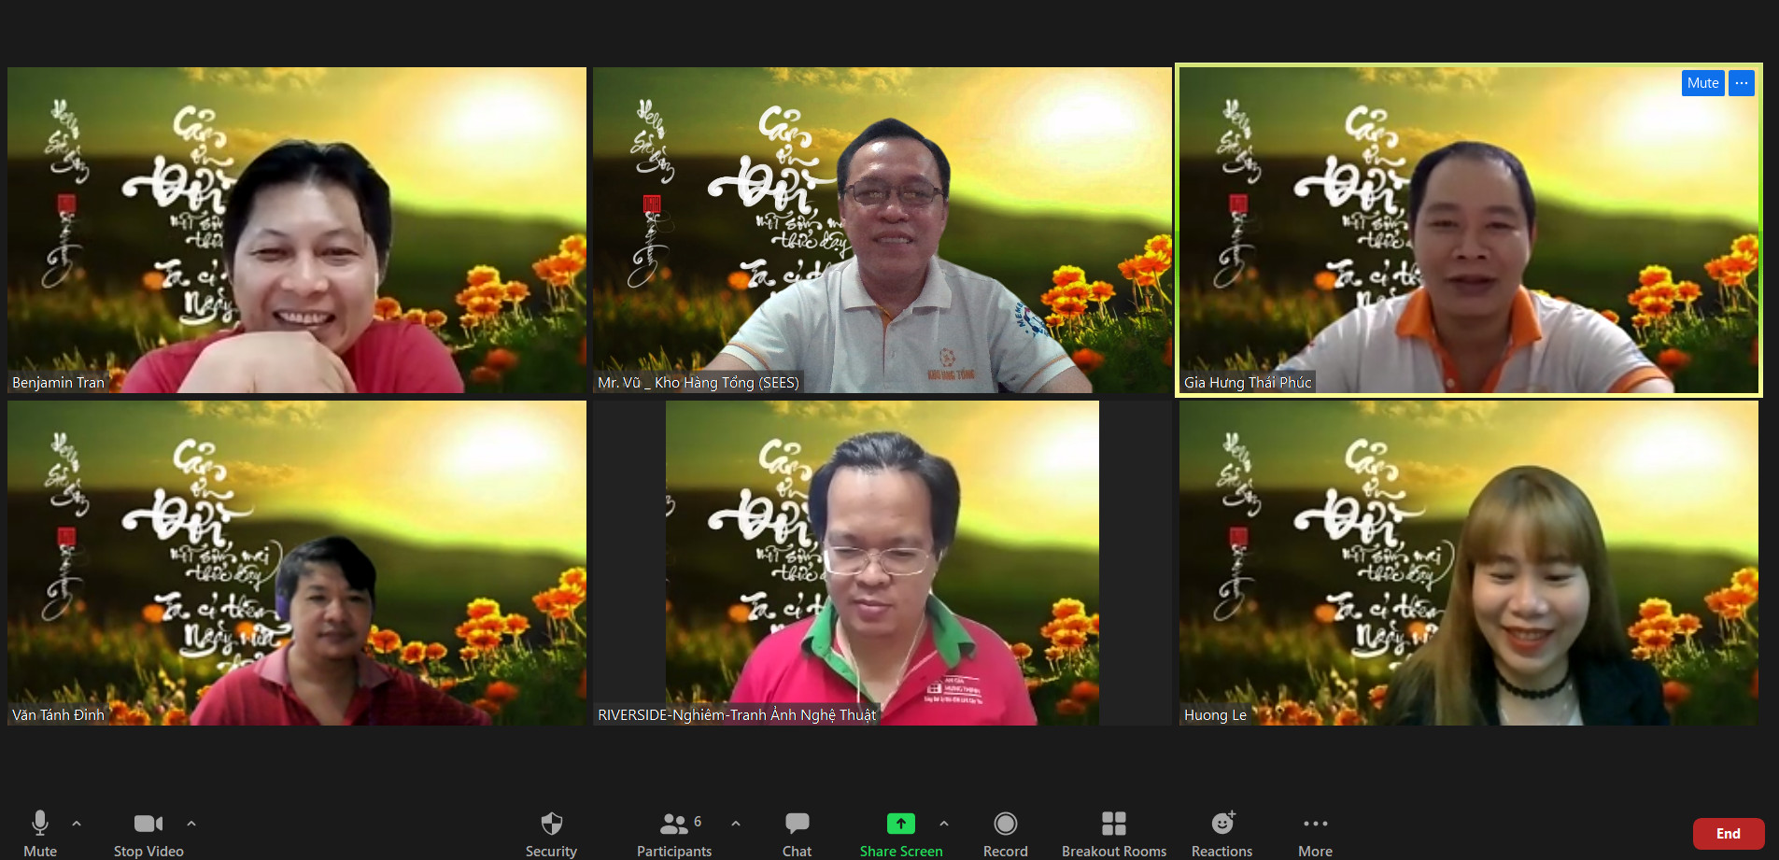Click the green Share Screen icon

900,824
